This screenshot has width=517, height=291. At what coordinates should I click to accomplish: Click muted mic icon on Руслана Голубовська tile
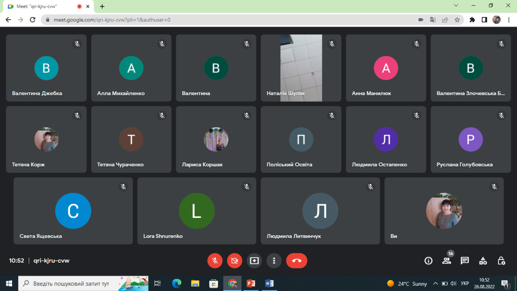(502, 116)
